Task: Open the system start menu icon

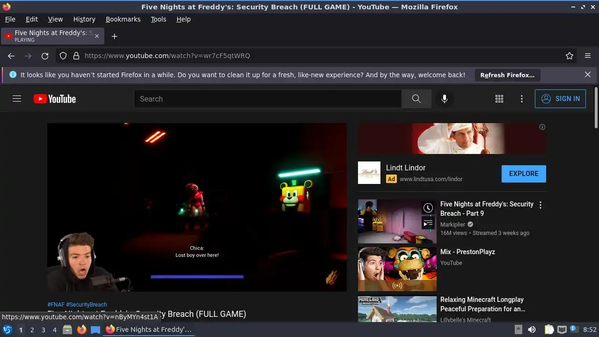Action: 7,330
